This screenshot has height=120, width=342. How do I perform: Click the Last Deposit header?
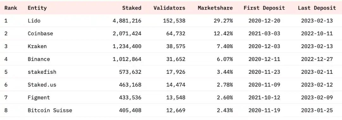coord(317,8)
